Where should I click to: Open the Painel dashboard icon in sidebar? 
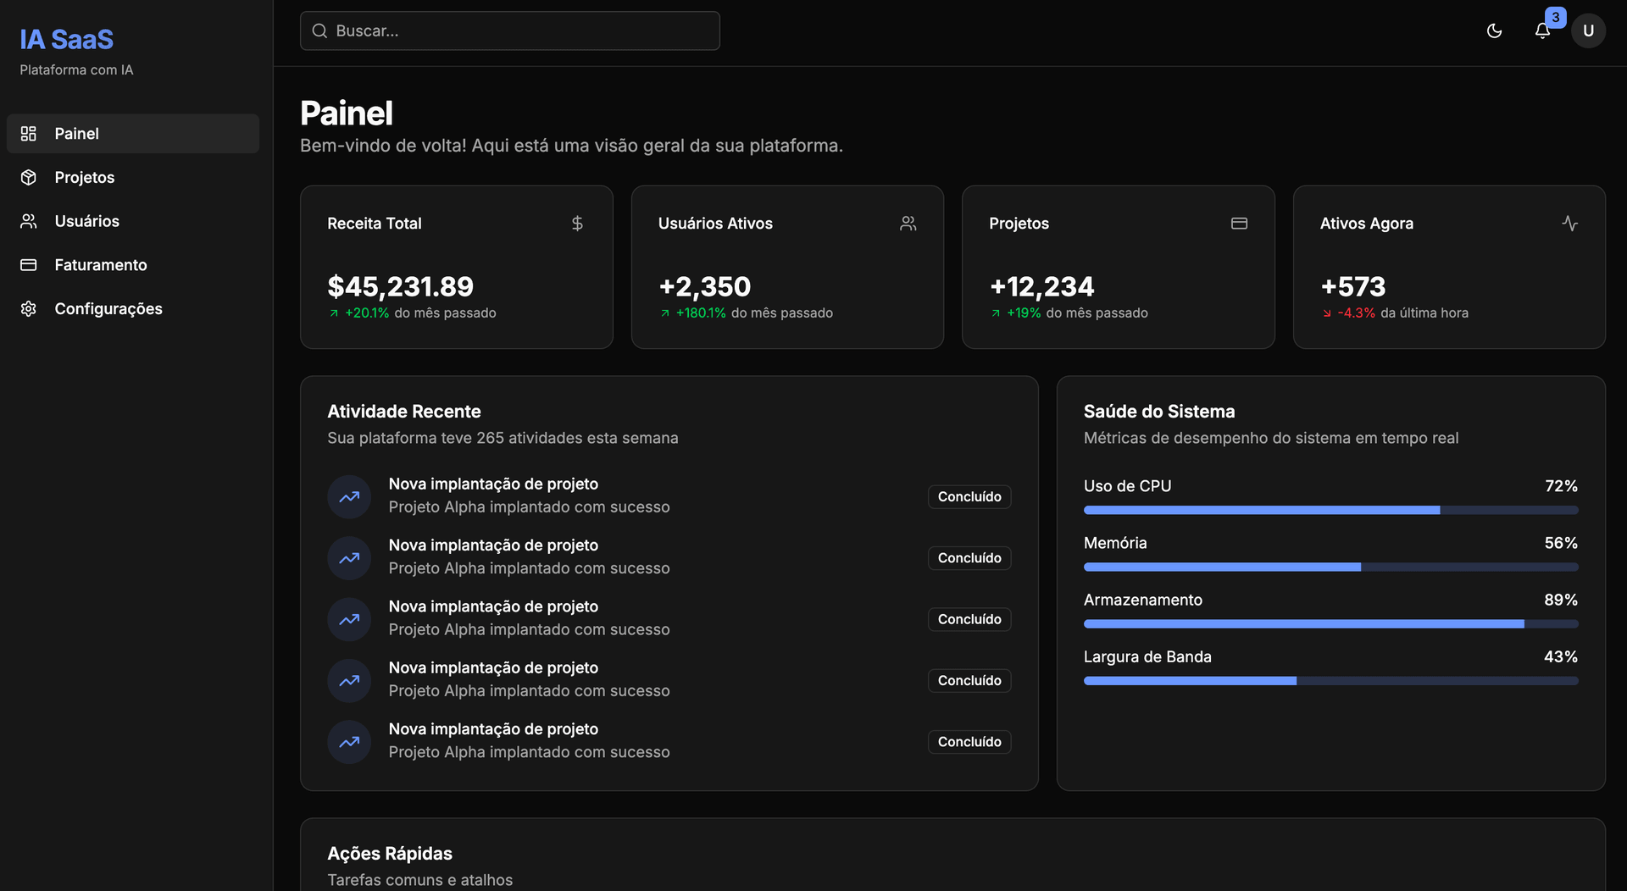(29, 133)
